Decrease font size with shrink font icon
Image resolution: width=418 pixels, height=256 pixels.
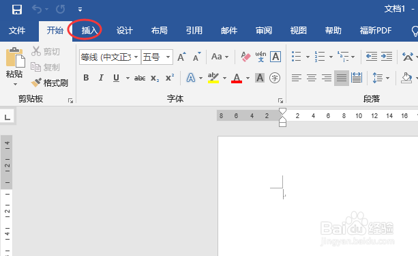pyautogui.click(x=197, y=57)
